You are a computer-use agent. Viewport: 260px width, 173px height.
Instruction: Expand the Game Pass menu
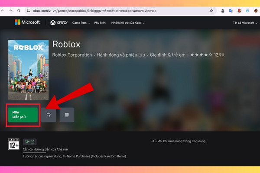(81, 23)
